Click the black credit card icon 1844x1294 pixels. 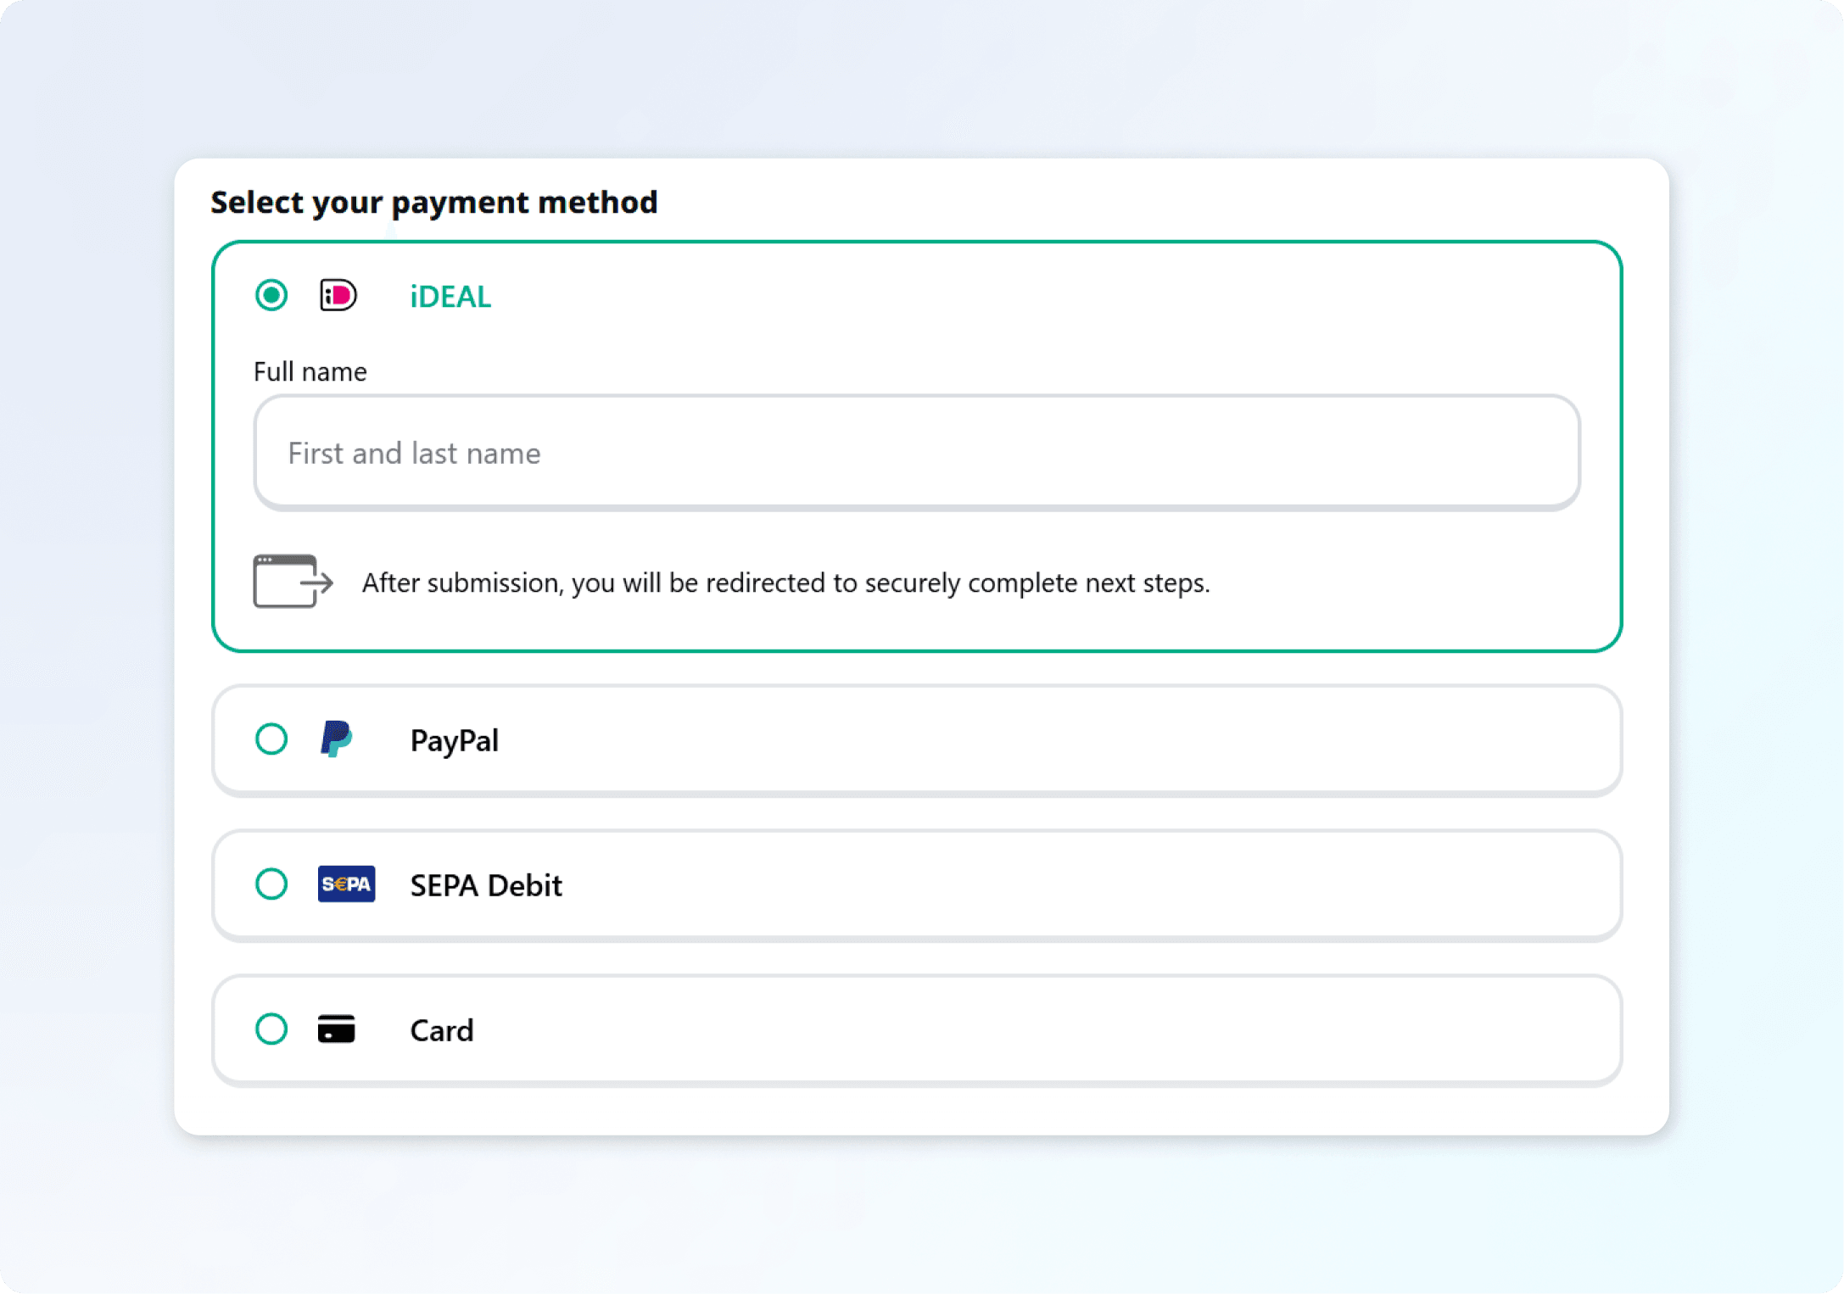[337, 1029]
